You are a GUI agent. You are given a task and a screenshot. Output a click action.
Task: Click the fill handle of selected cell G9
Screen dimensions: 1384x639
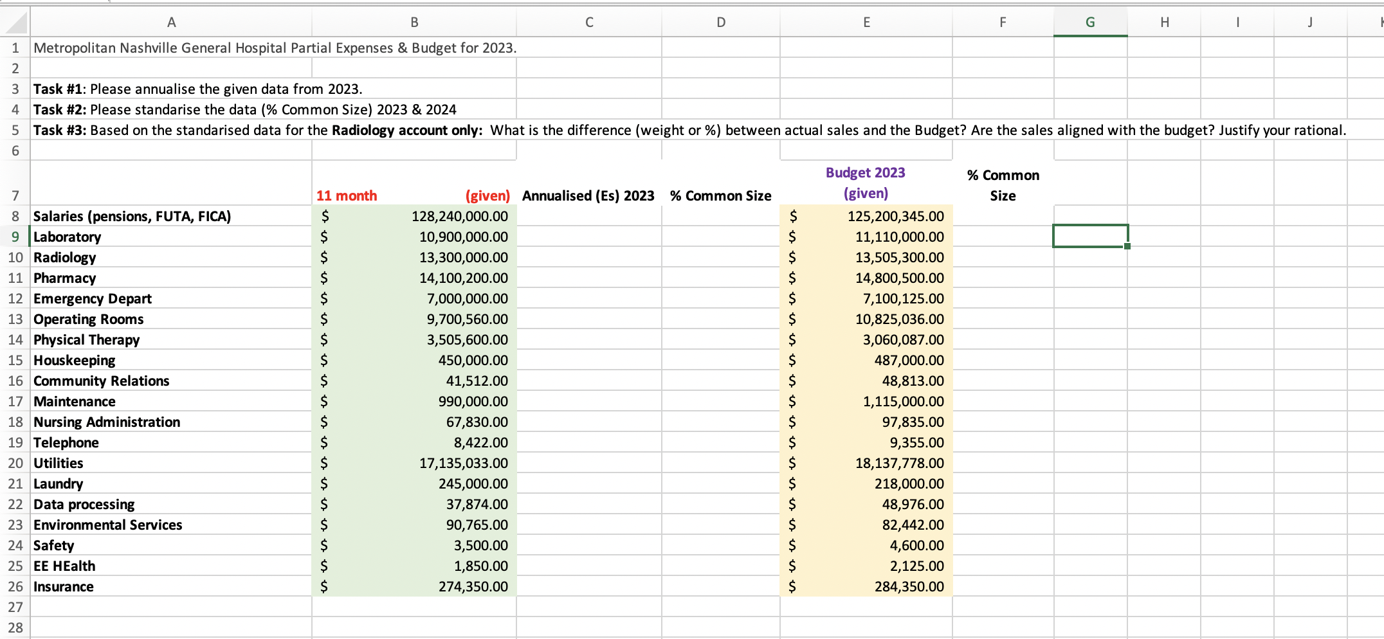[1127, 247]
